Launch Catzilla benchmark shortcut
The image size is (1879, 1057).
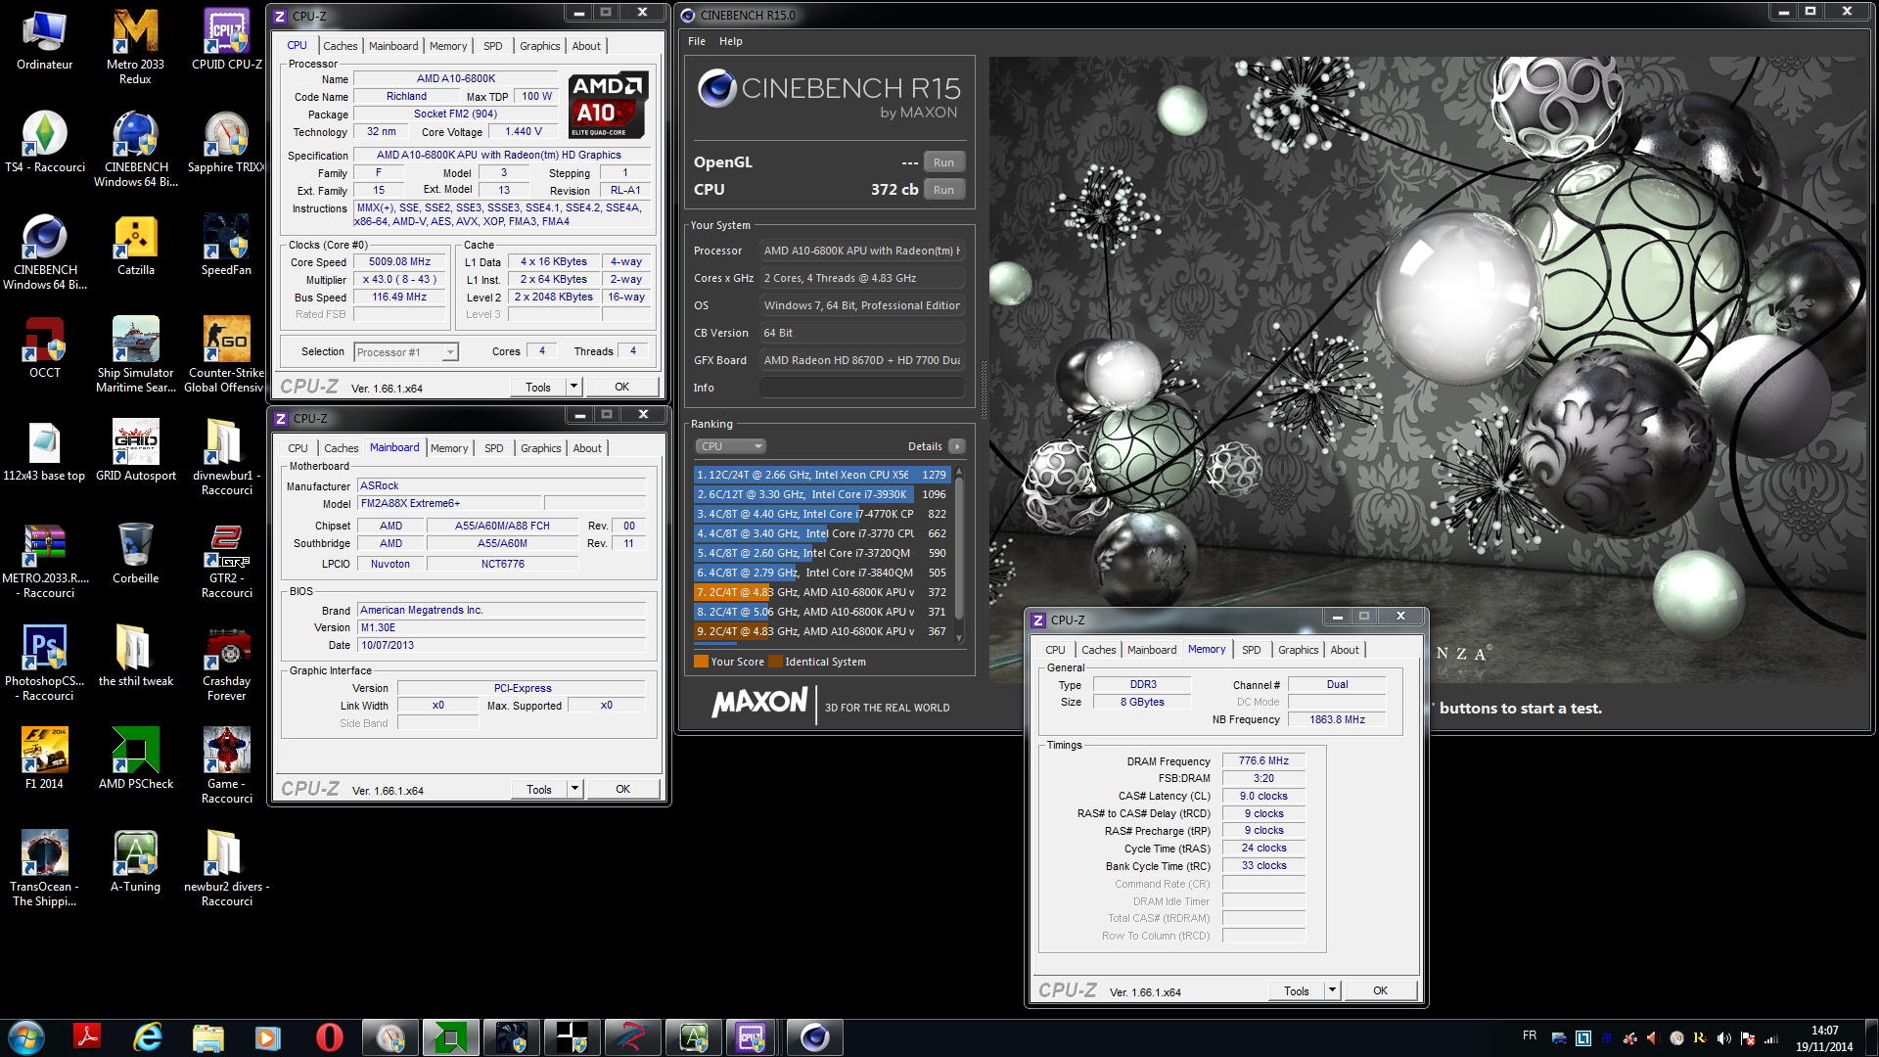coord(135,246)
